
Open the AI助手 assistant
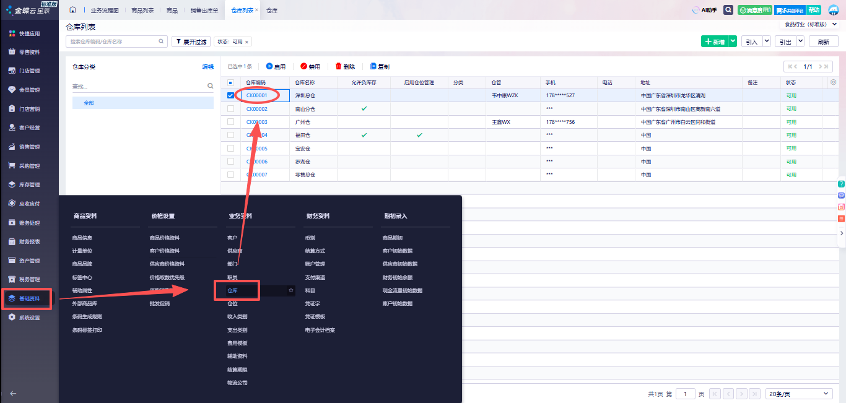[x=704, y=10]
